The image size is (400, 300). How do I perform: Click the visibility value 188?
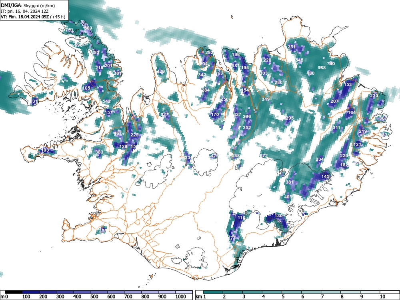coord(236,54)
